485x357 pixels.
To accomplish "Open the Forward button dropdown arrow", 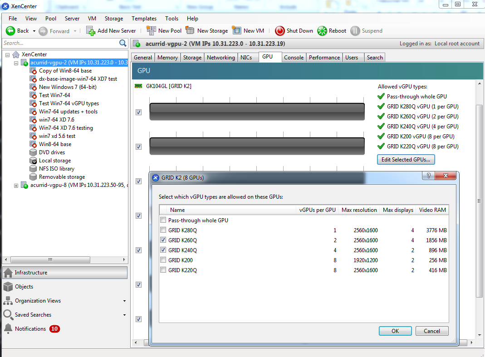I will pos(75,31).
